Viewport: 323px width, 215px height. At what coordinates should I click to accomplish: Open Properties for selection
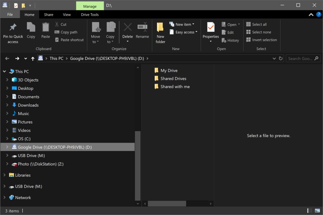(211, 30)
